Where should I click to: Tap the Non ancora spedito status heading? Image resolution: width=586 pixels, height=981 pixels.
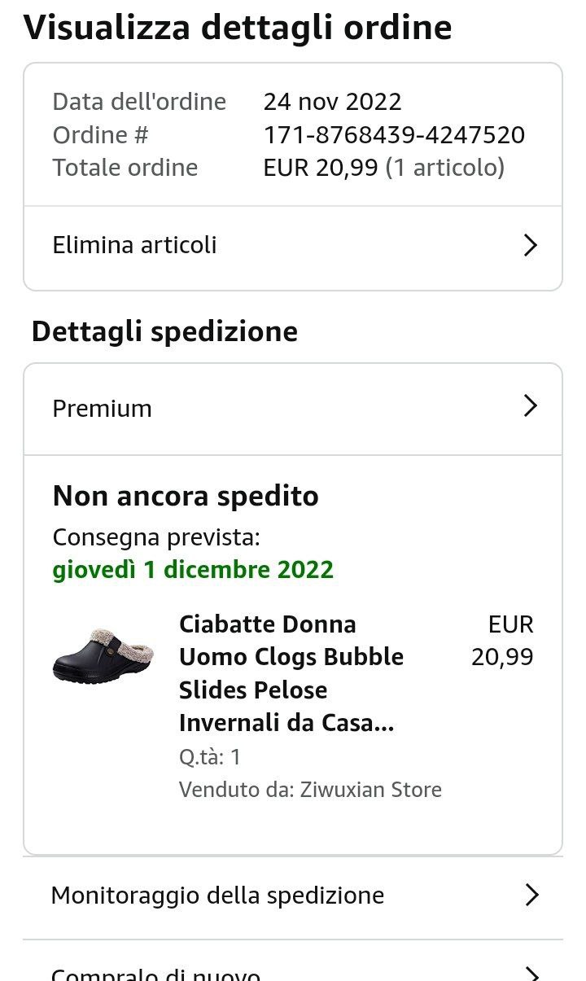click(x=186, y=496)
